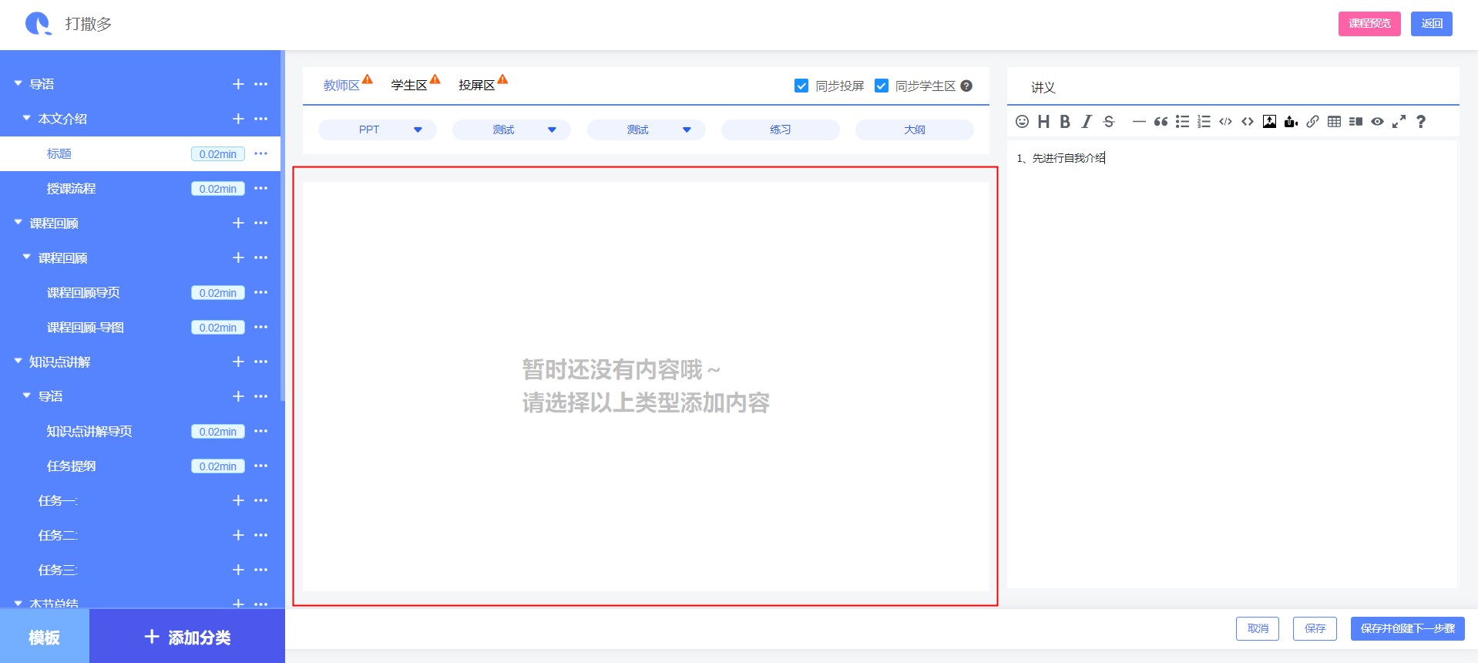Toggle side-by-side split view in editor
The height and width of the screenshot is (663, 1478).
pos(1355,121)
